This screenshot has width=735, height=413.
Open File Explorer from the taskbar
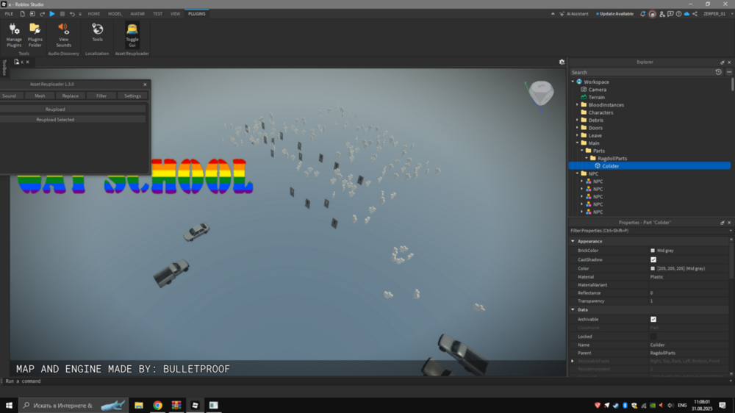[139, 405]
